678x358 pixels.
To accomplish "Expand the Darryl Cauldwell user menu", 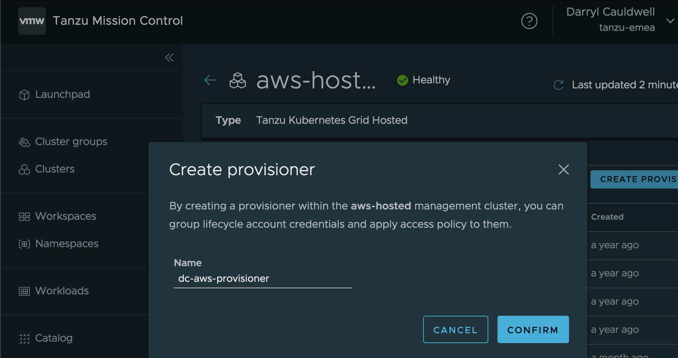I will 670,20.
